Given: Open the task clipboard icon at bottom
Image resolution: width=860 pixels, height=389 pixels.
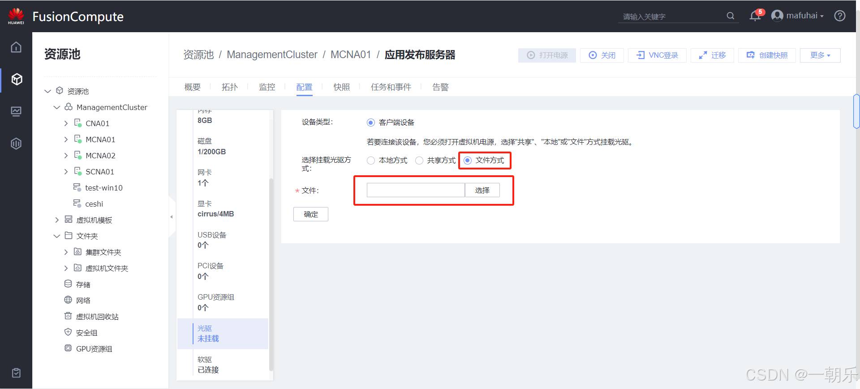Looking at the screenshot, I should [x=16, y=373].
